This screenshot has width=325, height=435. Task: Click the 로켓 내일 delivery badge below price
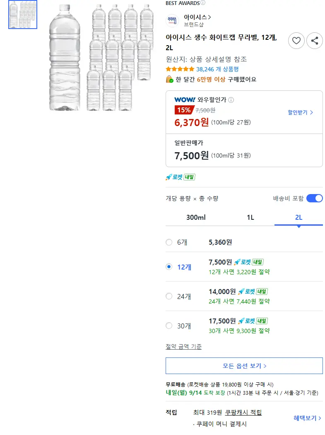pos(181,177)
